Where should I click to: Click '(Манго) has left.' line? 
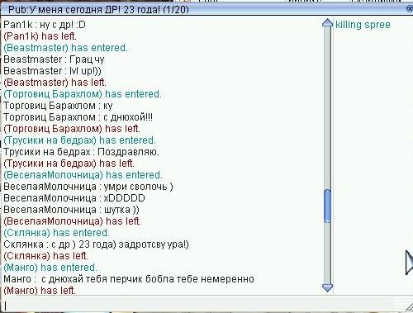pyautogui.click(x=40, y=291)
